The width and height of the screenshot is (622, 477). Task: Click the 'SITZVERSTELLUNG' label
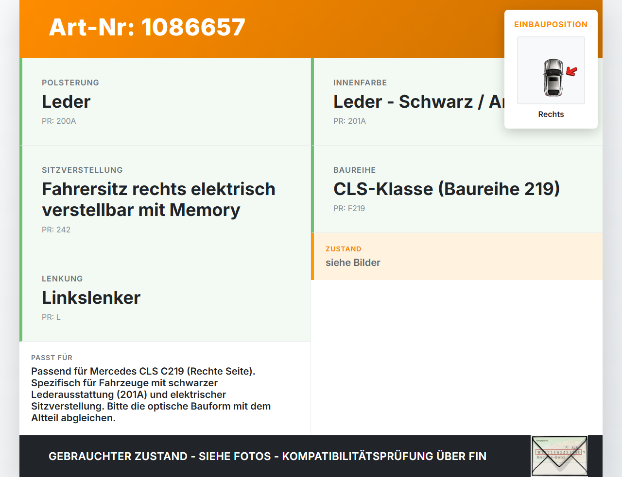(x=82, y=170)
